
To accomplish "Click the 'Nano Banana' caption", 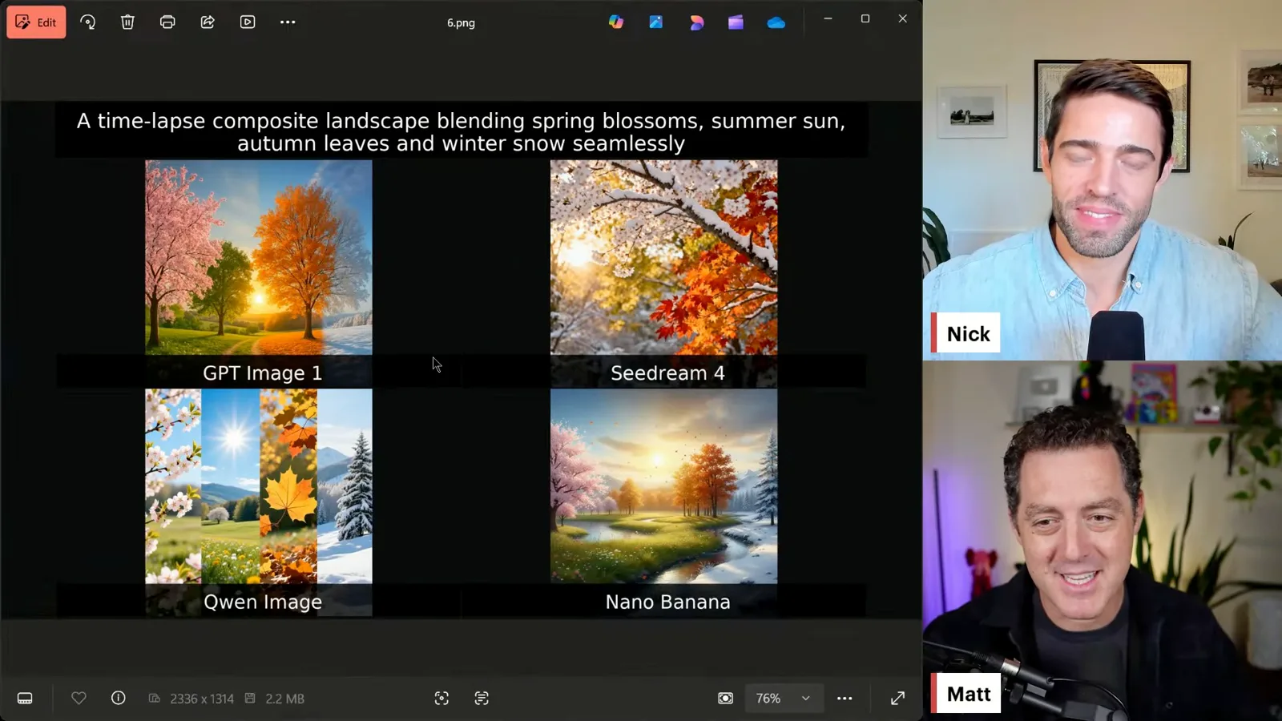I will [x=667, y=602].
